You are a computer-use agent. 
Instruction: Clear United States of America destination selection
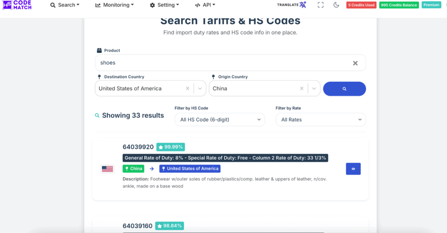(x=188, y=89)
